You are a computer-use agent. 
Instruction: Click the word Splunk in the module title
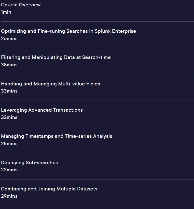(103, 32)
